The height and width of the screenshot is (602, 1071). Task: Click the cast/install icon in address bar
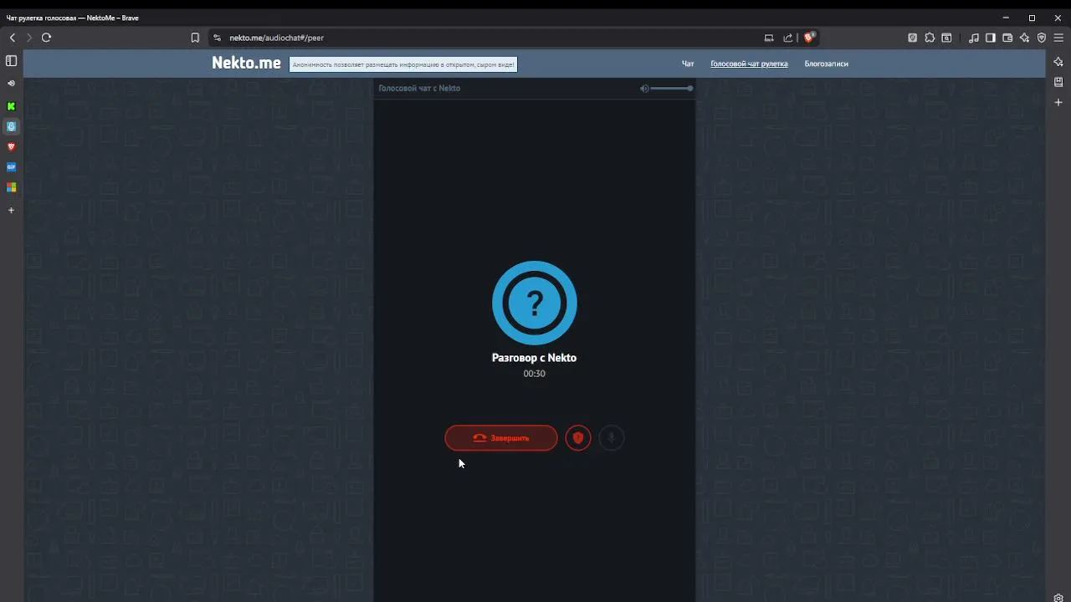click(769, 38)
